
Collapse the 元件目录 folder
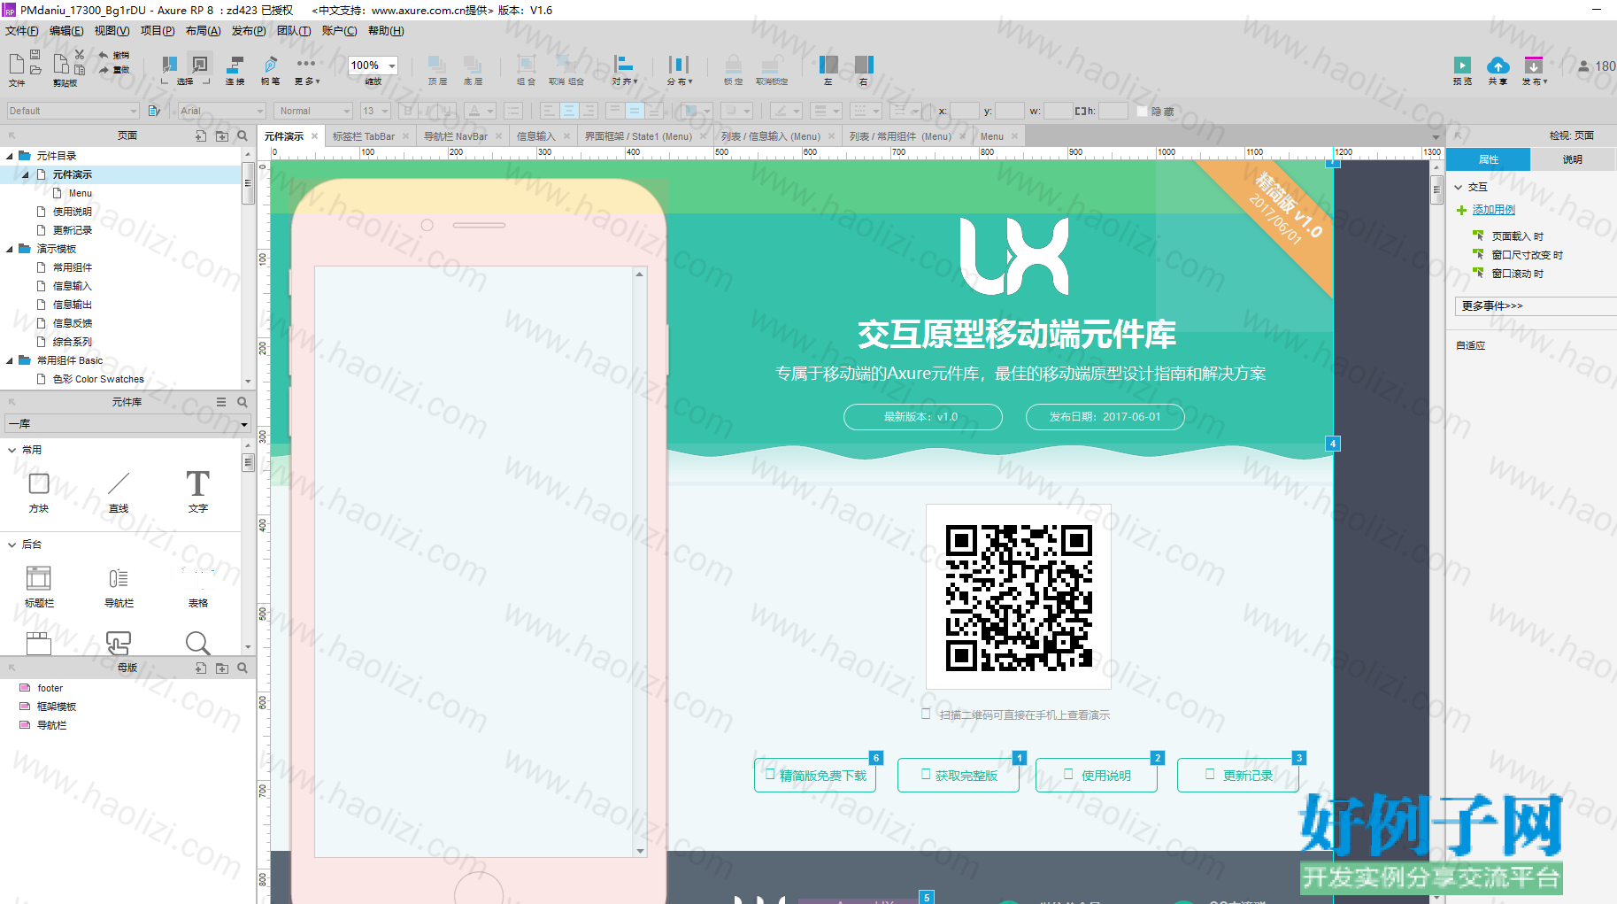[x=10, y=156]
